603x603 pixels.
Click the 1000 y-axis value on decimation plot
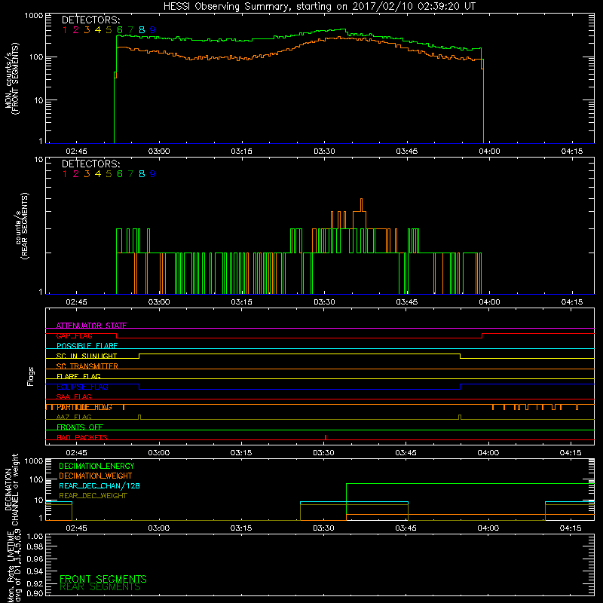34,461
